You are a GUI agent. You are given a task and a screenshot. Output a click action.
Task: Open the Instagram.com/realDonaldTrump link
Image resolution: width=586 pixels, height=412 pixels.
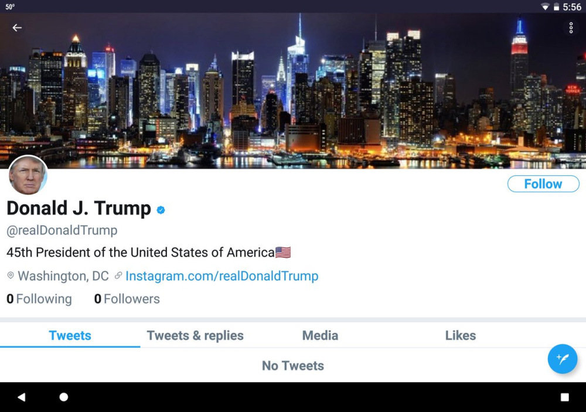pyautogui.click(x=222, y=276)
